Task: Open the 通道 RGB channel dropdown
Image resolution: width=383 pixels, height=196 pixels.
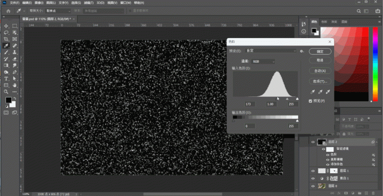Action: click(x=263, y=62)
